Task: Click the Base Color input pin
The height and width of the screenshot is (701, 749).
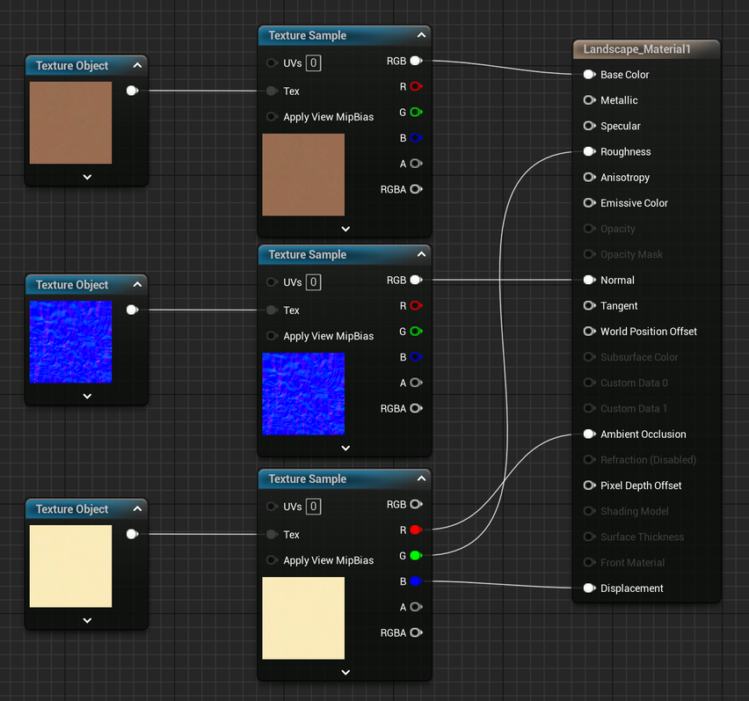Action: click(590, 75)
